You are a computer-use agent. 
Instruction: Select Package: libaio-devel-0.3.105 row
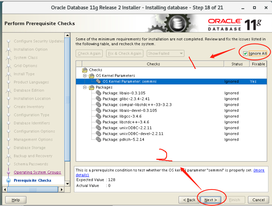[x=171, y=111]
